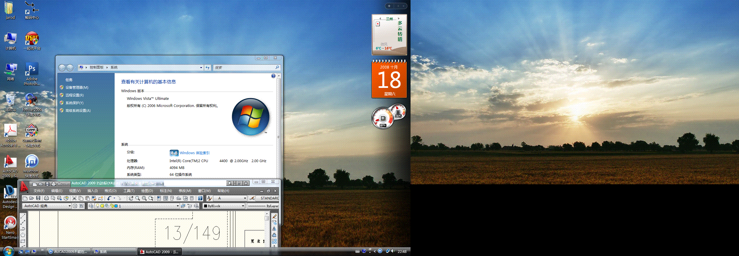Click the Paste clipboard icon in AutoCAD toolbar

click(x=88, y=198)
